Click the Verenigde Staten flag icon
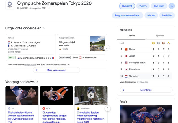Viewport: 178px width, 123px height. pyautogui.click(x=126, y=63)
